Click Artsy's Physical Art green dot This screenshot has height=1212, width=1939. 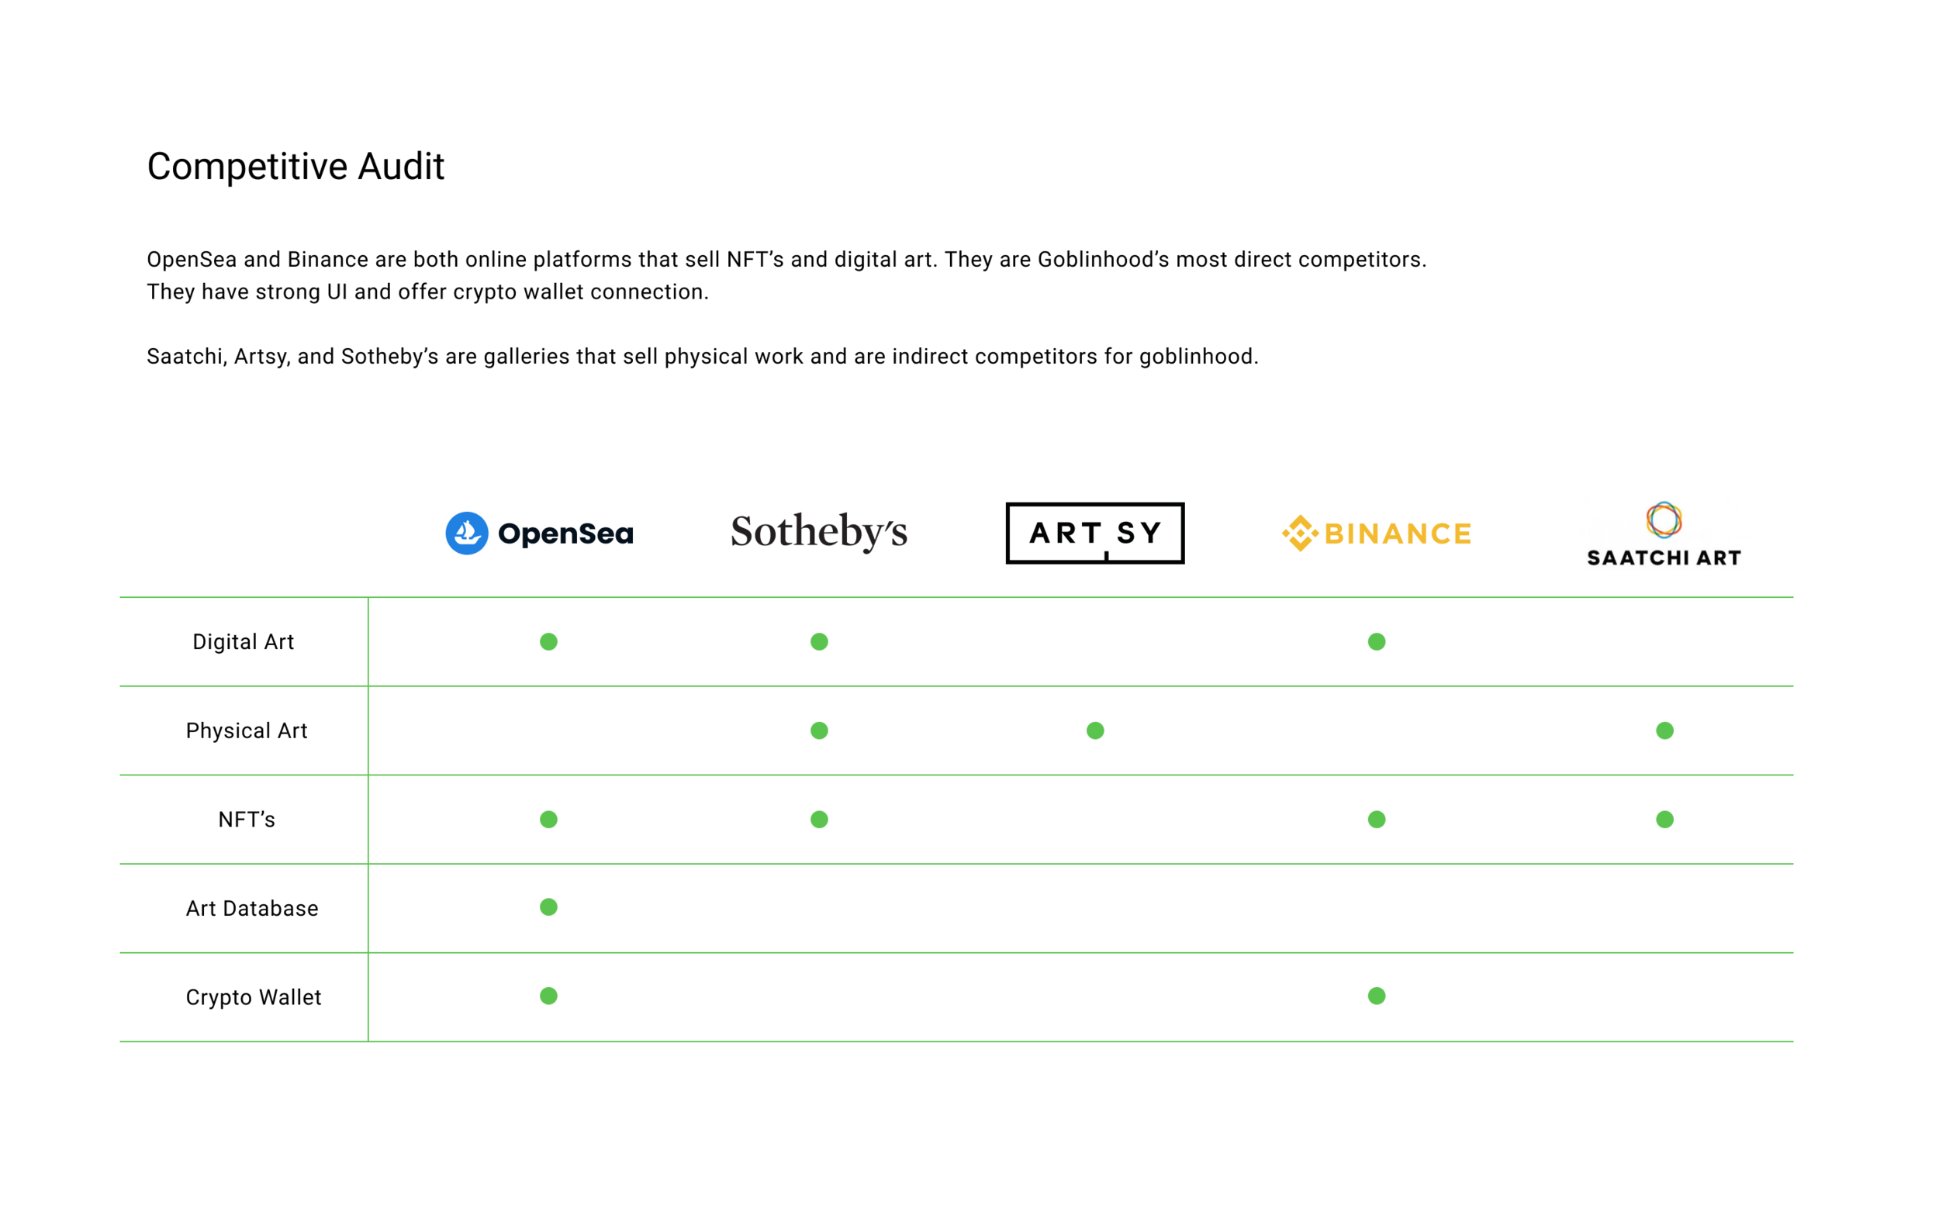tap(1095, 730)
